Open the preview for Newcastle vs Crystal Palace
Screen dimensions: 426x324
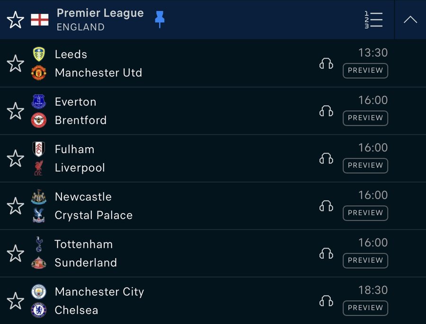(x=365, y=213)
